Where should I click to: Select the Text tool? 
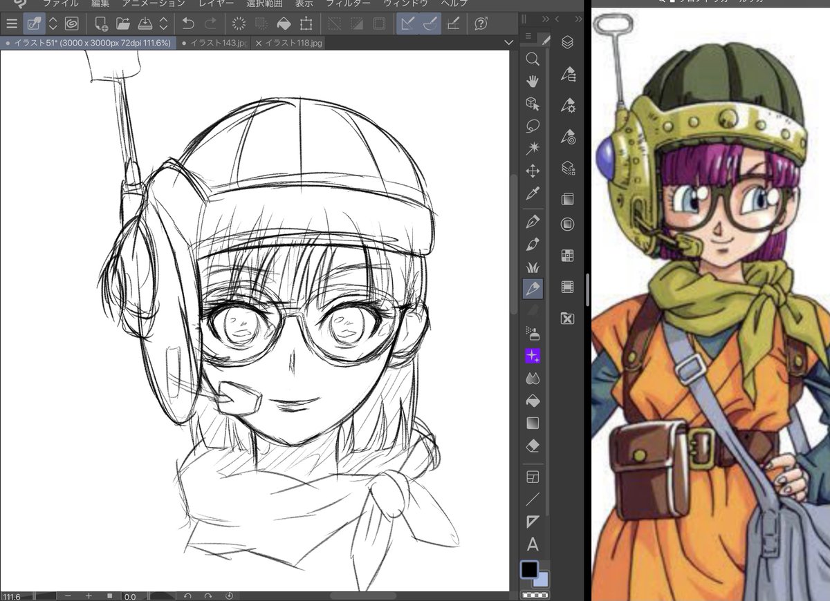click(x=533, y=544)
